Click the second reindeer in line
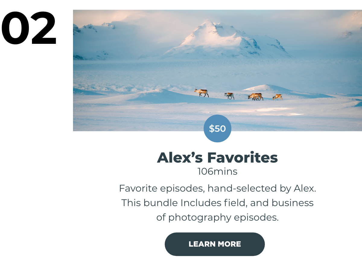The width and height of the screenshot is (362, 275). coord(229,96)
